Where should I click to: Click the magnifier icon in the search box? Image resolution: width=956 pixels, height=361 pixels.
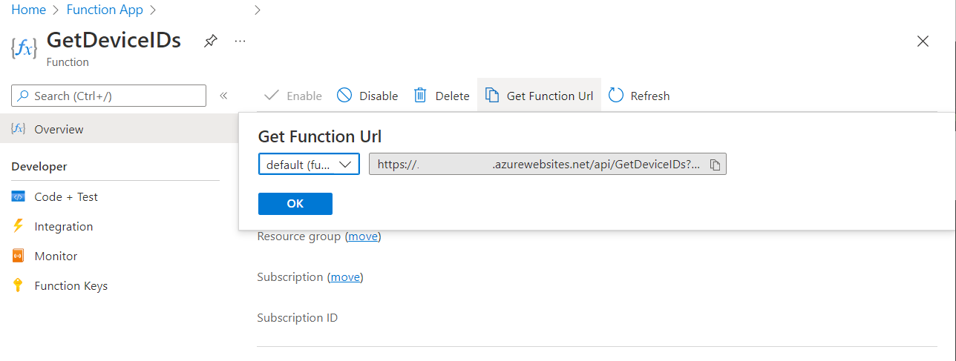click(24, 96)
